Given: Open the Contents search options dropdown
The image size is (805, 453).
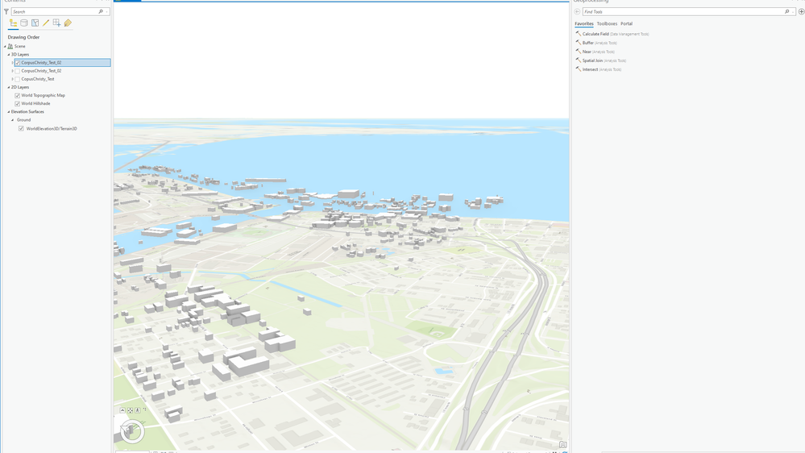Looking at the screenshot, I should point(106,11).
